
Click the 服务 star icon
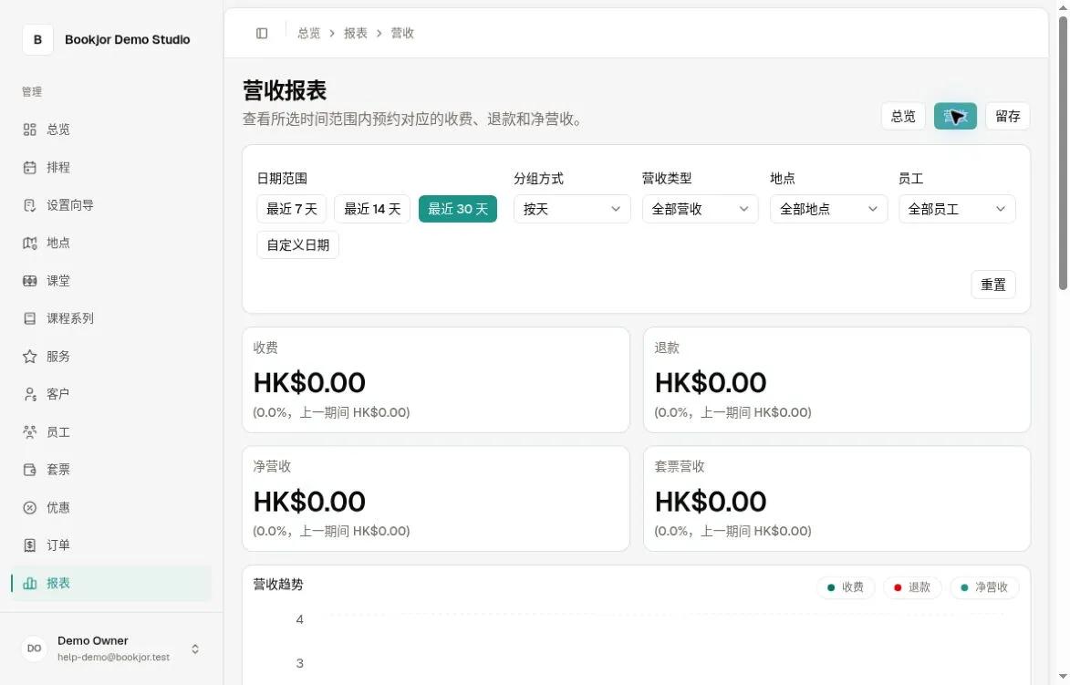[29, 357]
